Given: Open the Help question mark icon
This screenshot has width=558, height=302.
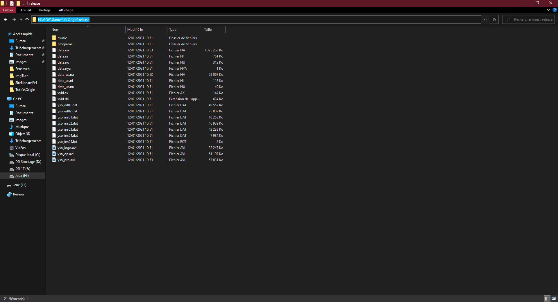Looking at the screenshot, I should point(555,10).
